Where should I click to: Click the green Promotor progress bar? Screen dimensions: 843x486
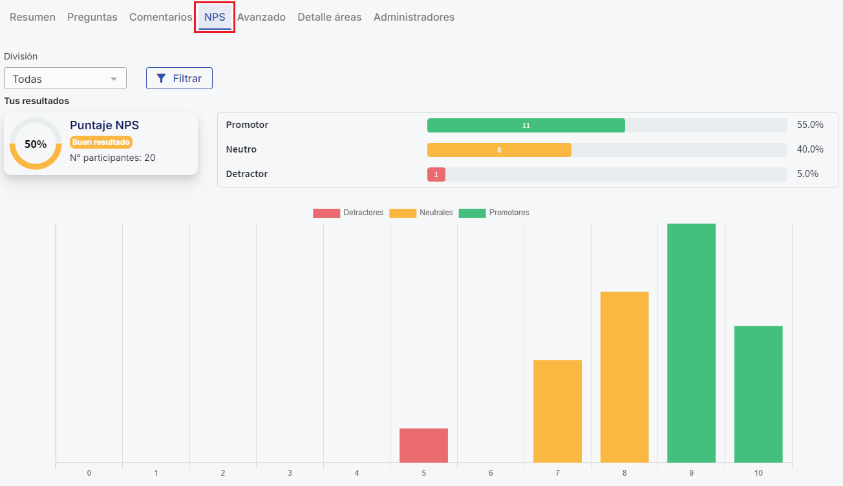pyautogui.click(x=526, y=125)
